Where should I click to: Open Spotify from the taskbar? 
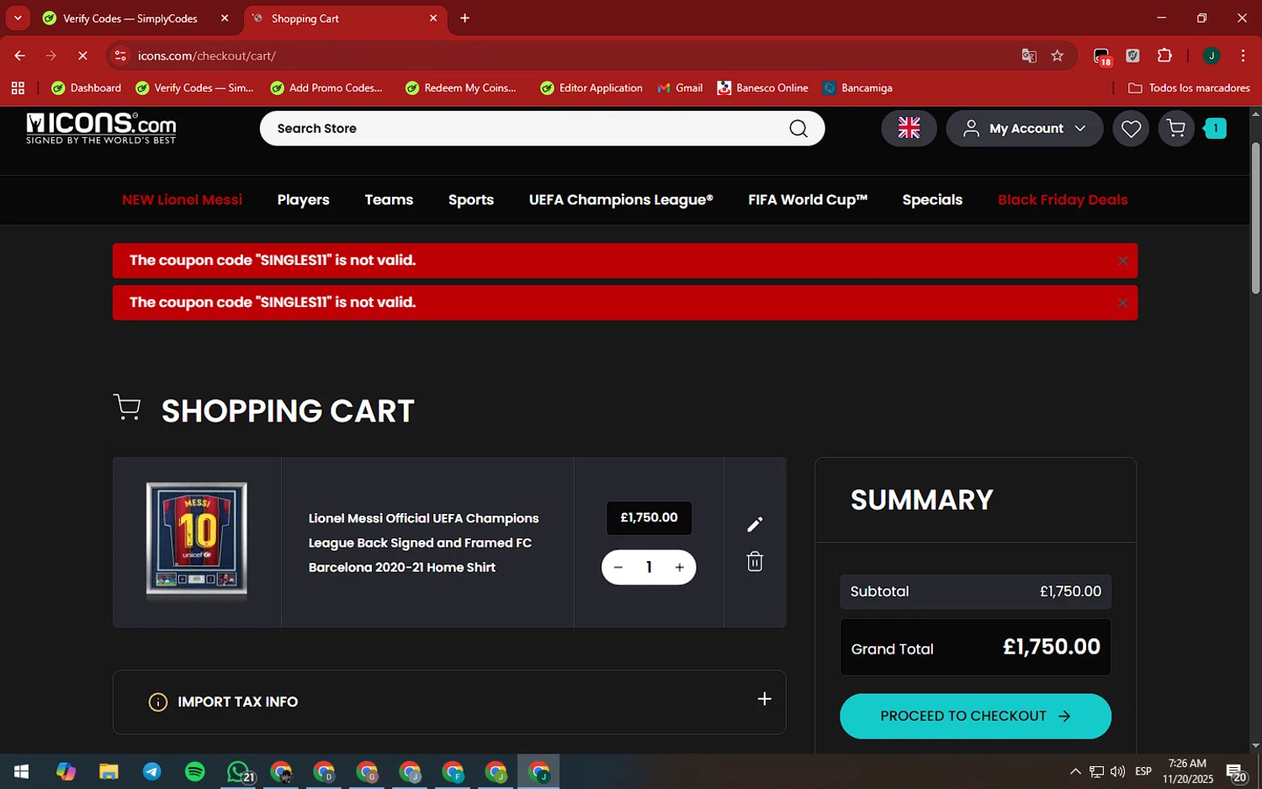pyautogui.click(x=194, y=771)
